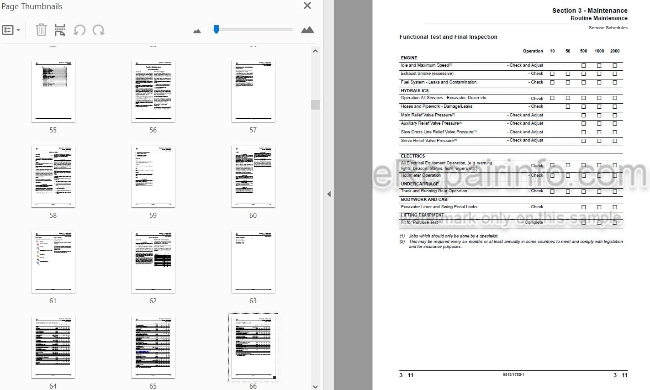Check Exhaust Smoke box under 10 hours
Image resolution: width=650 pixels, height=390 pixels.
[552, 74]
